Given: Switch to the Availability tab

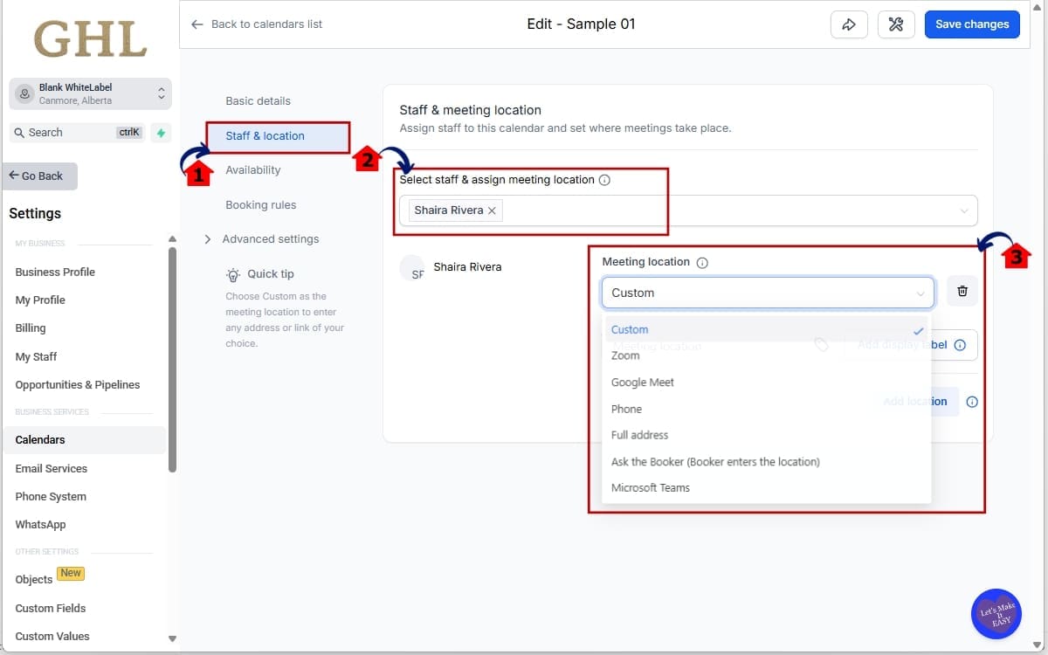Looking at the screenshot, I should (x=252, y=169).
